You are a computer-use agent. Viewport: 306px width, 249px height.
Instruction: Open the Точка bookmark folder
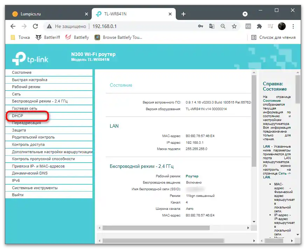21,37
